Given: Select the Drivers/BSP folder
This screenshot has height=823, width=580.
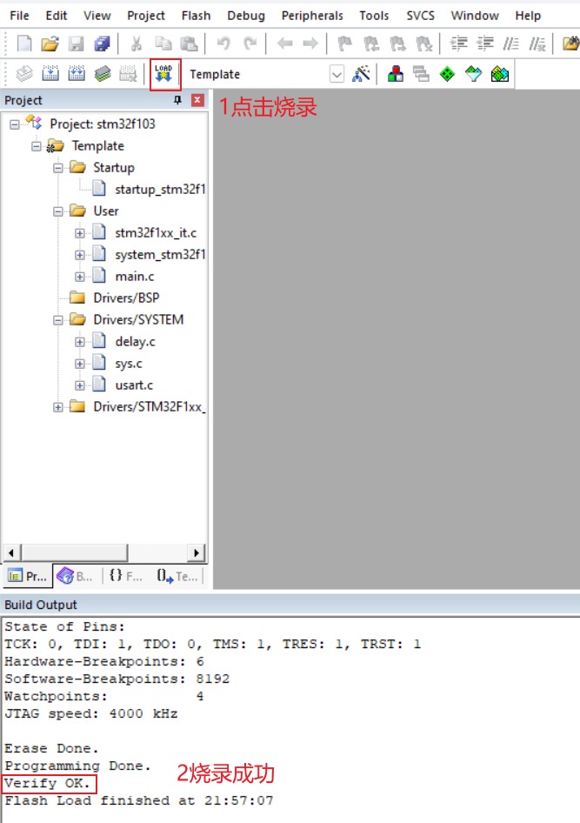Looking at the screenshot, I should [x=126, y=298].
